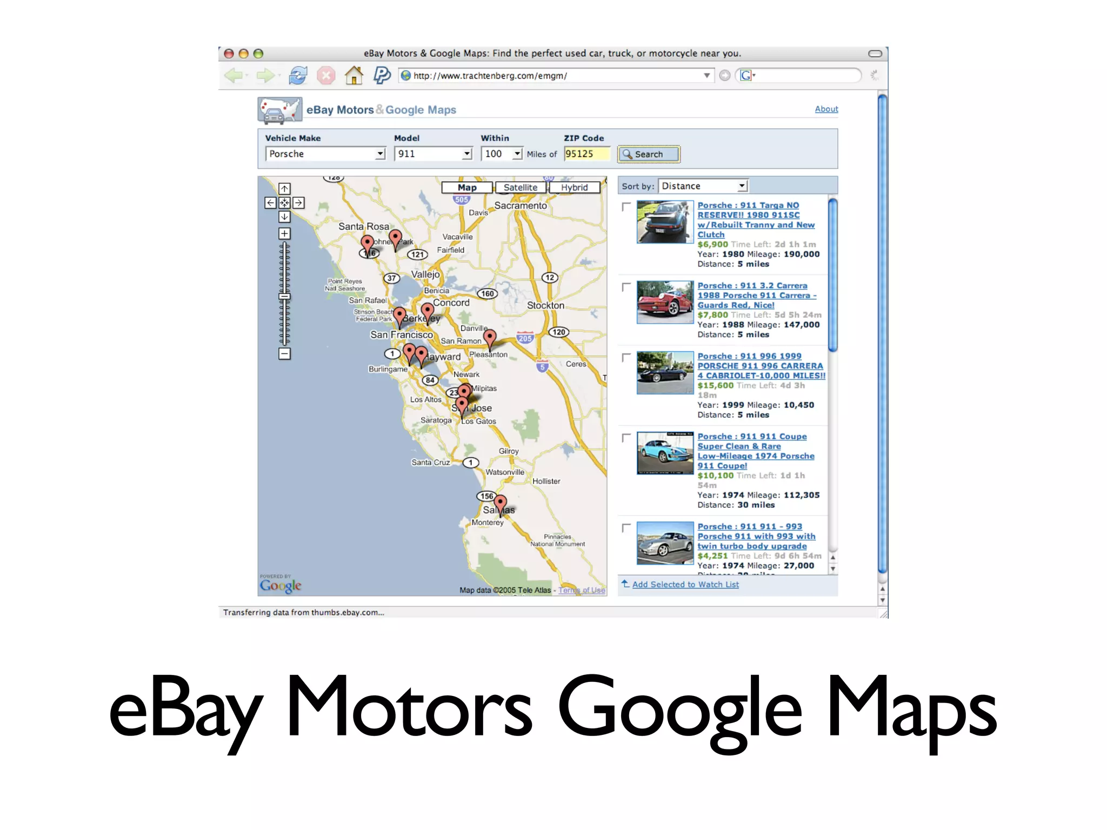This screenshot has height=830, width=1107.
Task: Open the blue 1980 Targa thumbnail
Action: point(665,222)
